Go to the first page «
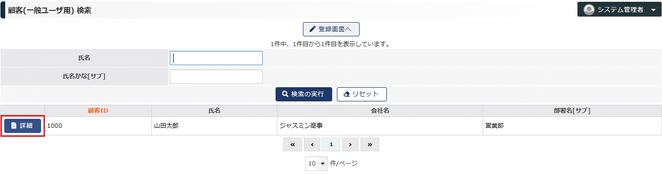 pyautogui.click(x=293, y=145)
